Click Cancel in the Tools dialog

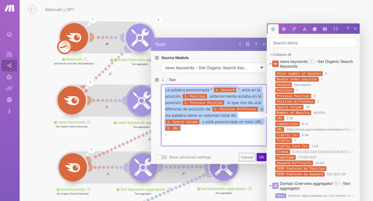pos(247,157)
